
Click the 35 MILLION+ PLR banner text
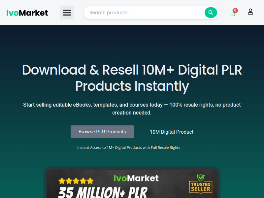point(103,192)
